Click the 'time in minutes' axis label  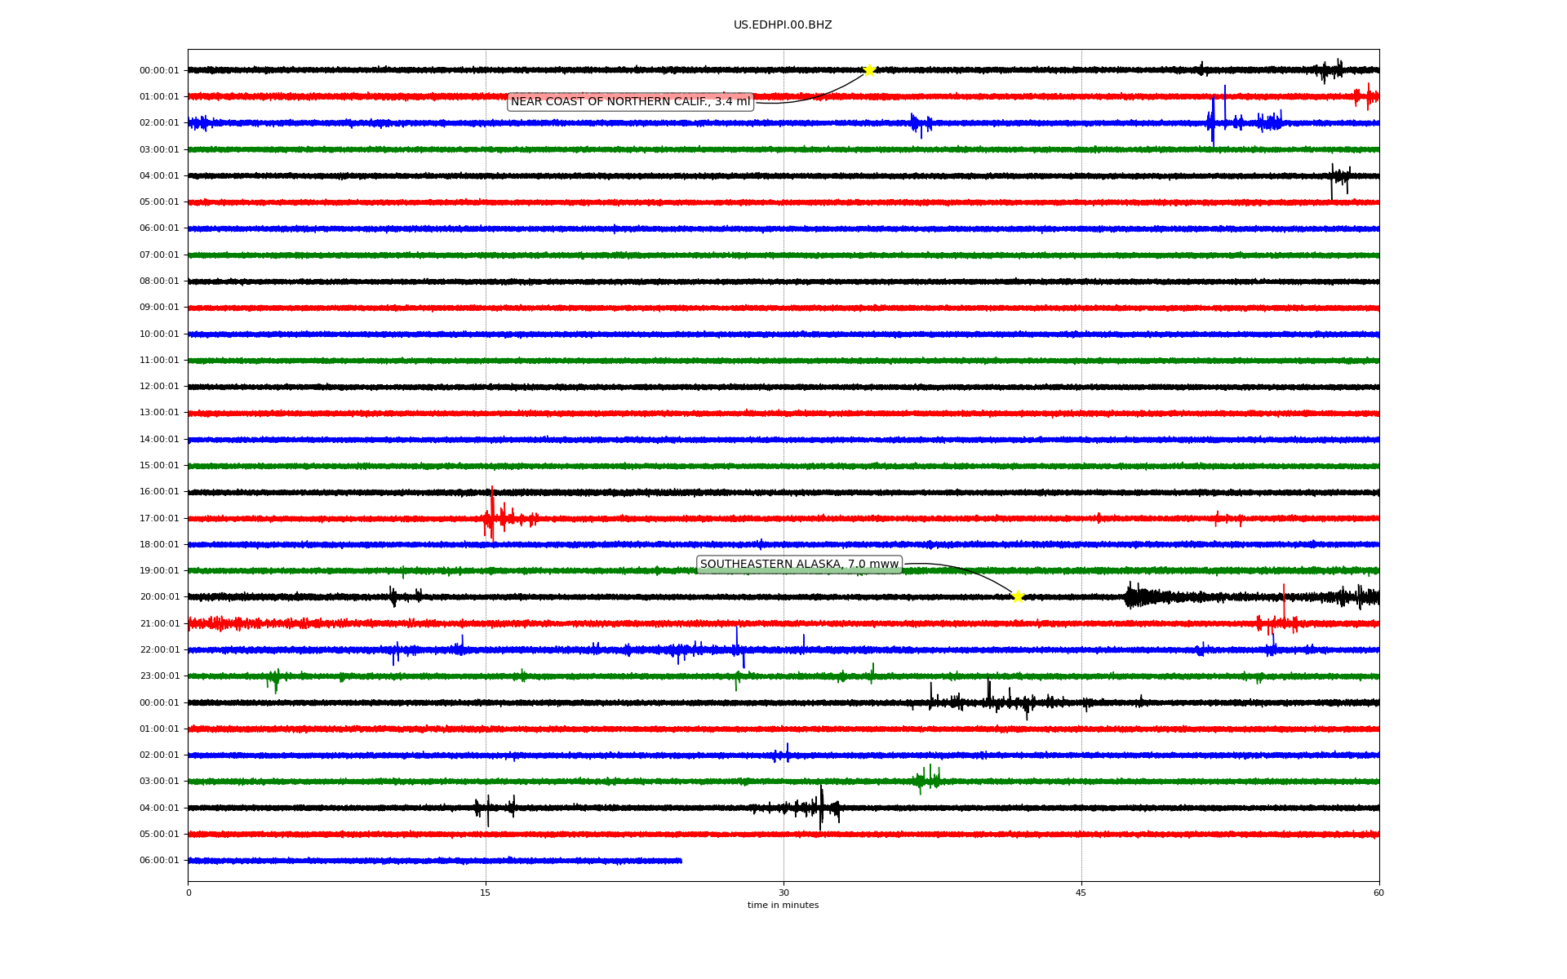coord(783,906)
